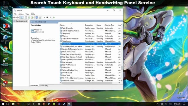This screenshot has width=188, height=106.
Task: Open the SMADAV desktop icon
Action: [5, 72]
